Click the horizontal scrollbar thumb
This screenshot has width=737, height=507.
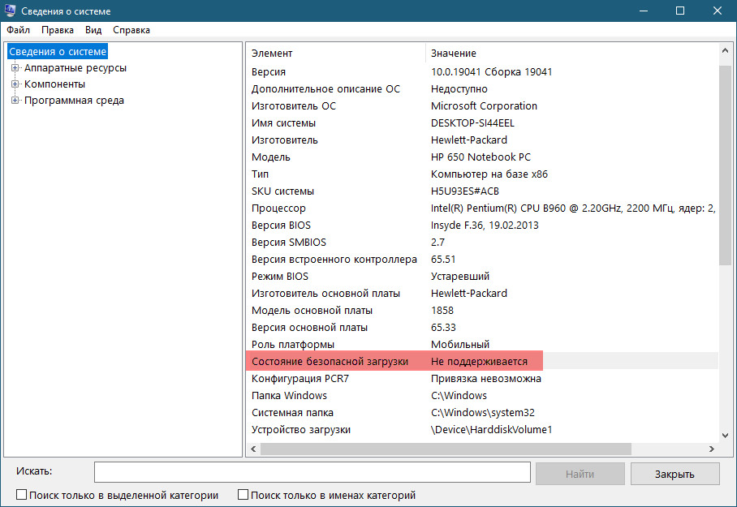[x=446, y=449]
